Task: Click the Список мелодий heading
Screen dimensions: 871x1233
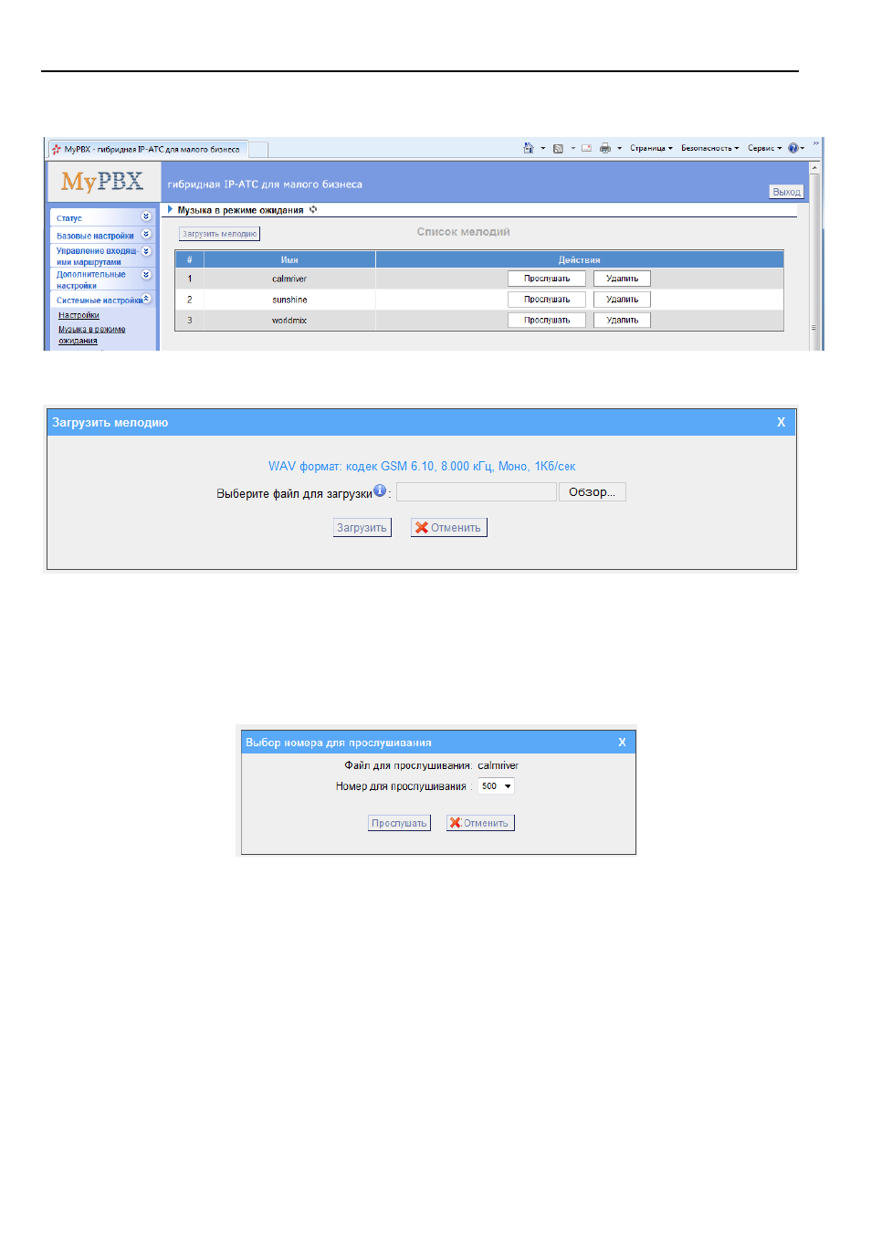Action: [464, 232]
